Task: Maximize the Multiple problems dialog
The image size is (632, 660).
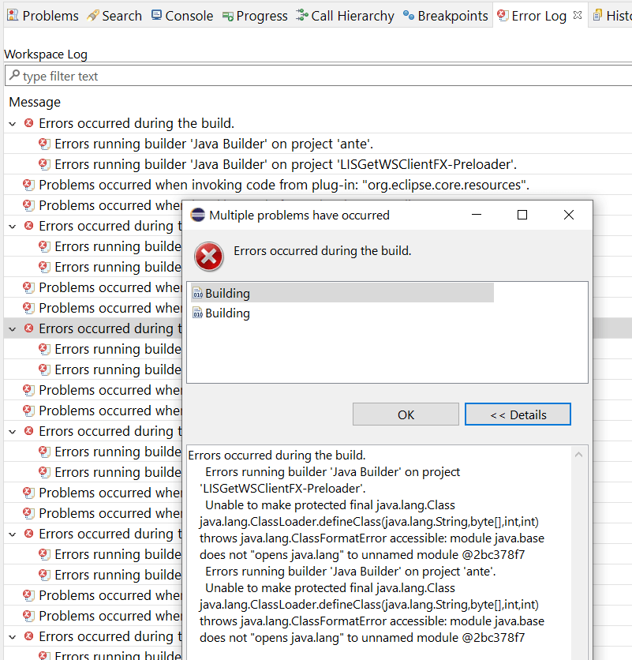Action: [x=522, y=215]
